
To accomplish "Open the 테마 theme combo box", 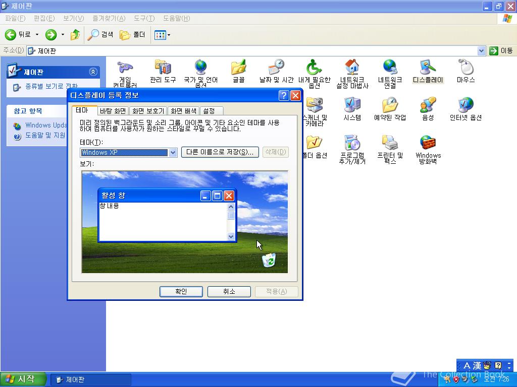I will click(x=129, y=152).
